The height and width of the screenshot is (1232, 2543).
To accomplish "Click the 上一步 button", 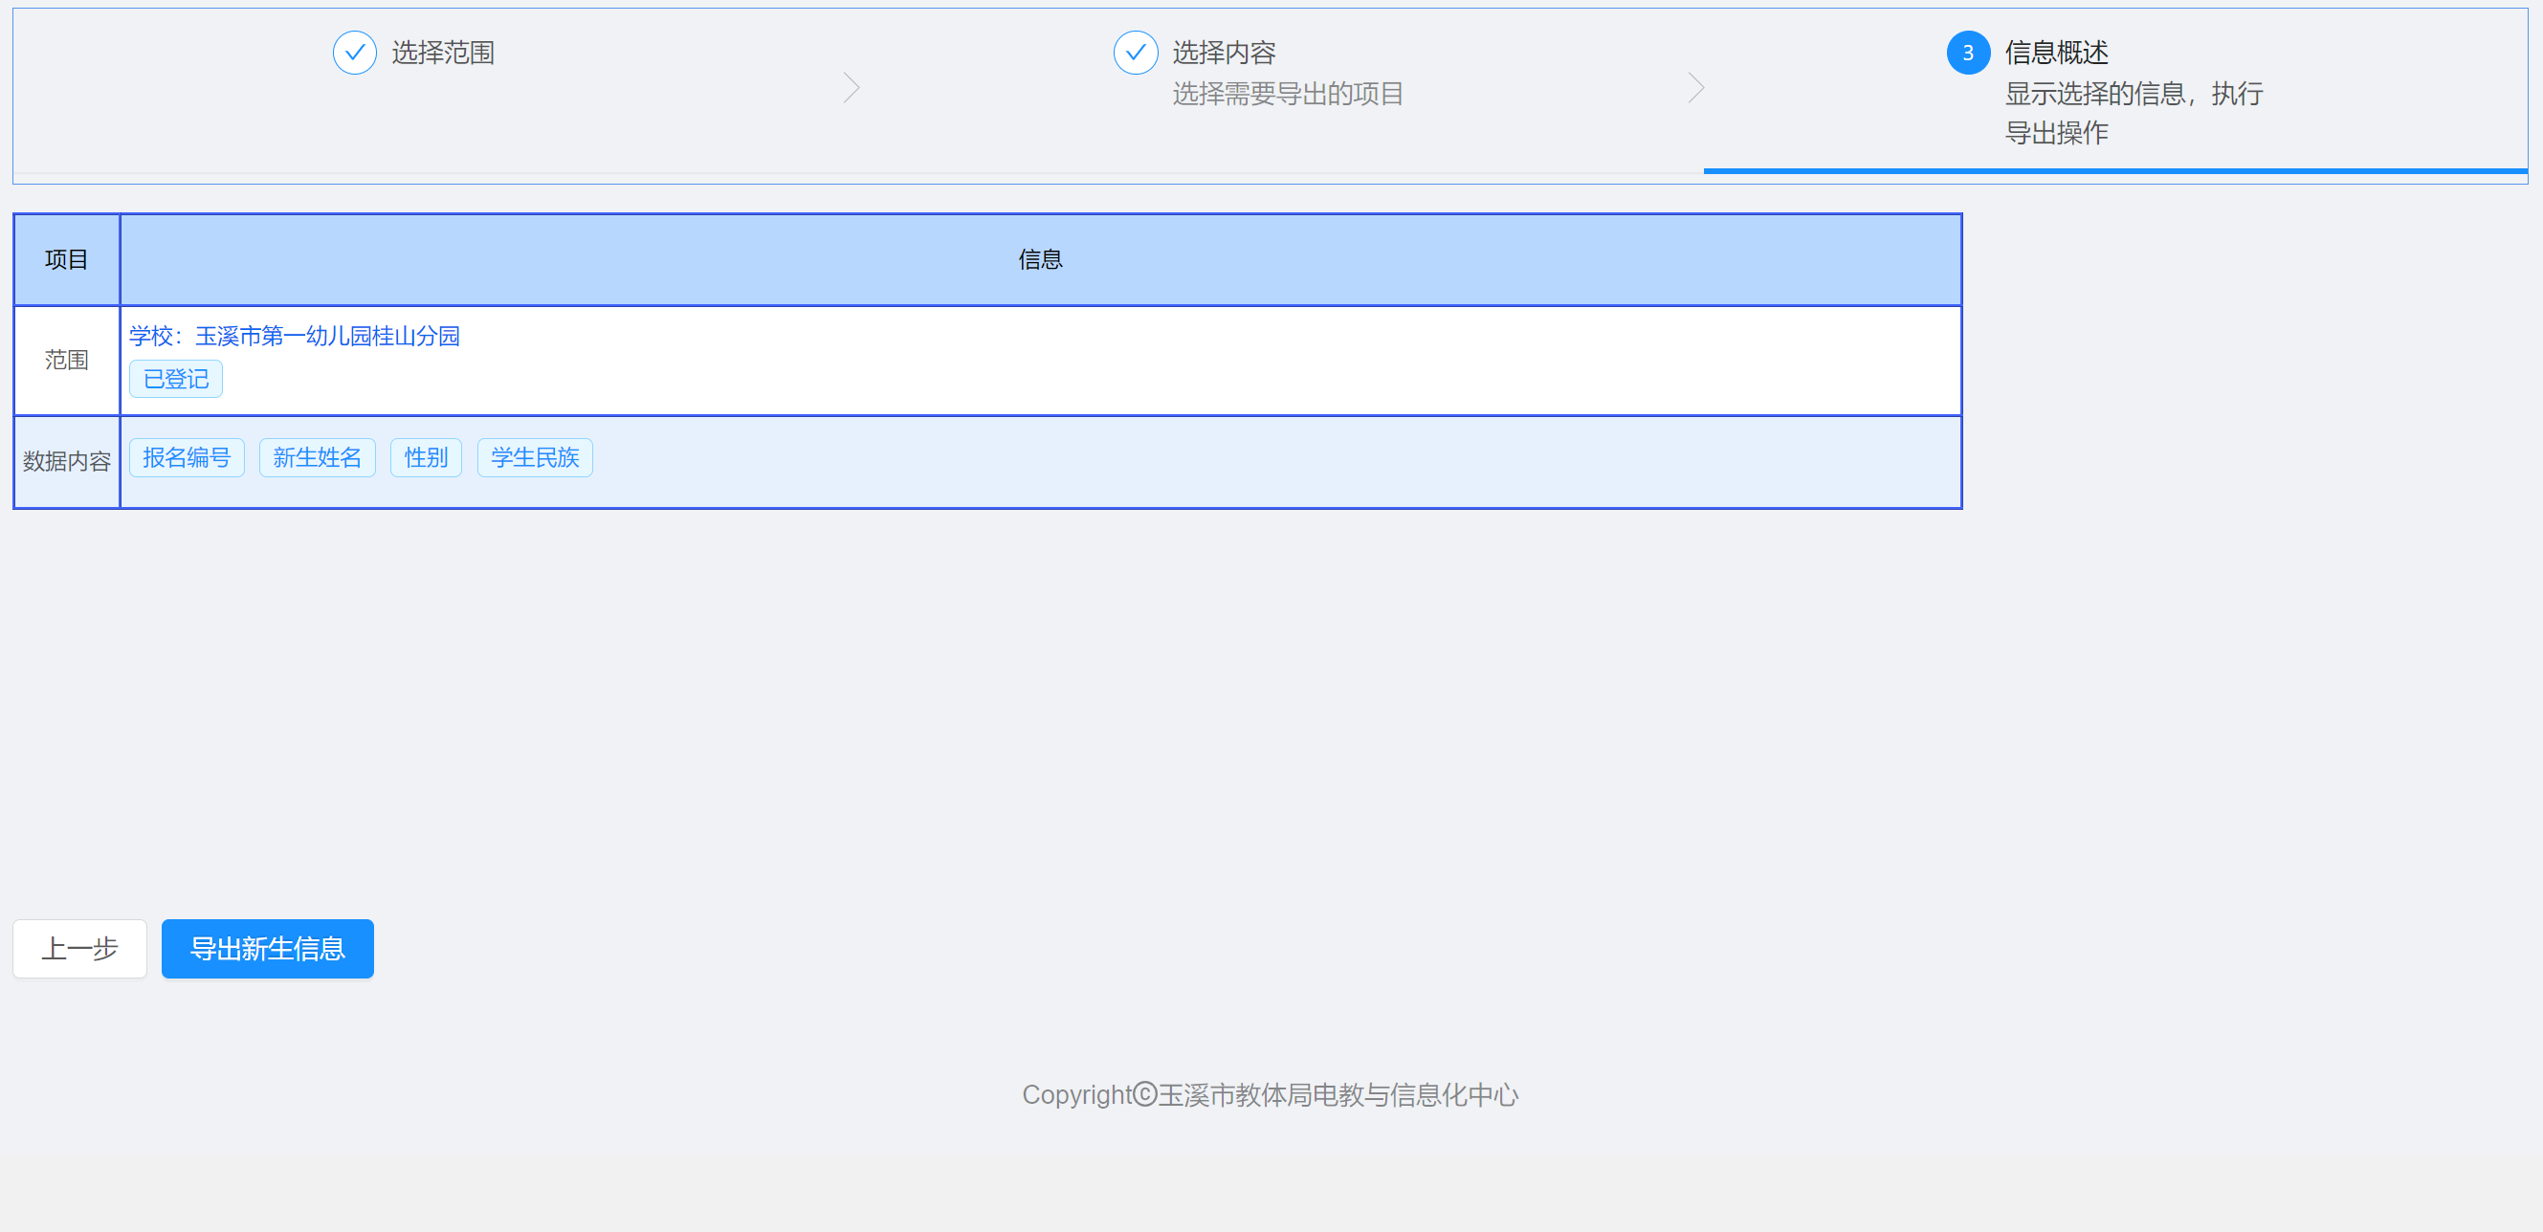I will tap(80, 949).
